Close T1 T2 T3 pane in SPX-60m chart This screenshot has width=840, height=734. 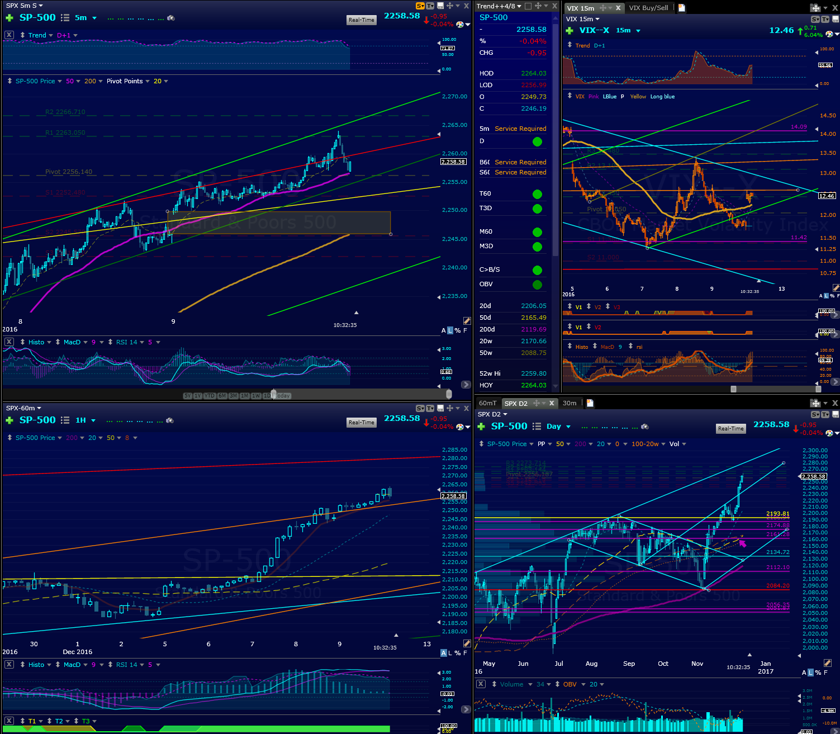coord(9,721)
